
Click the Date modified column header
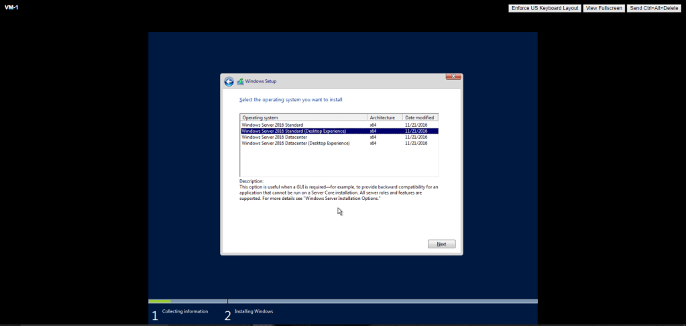click(420, 117)
